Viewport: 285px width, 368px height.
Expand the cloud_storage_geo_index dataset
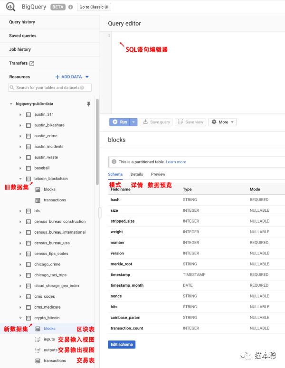tap(20, 286)
